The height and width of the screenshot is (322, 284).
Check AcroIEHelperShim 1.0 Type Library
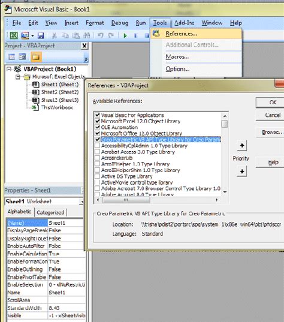pos(98,170)
